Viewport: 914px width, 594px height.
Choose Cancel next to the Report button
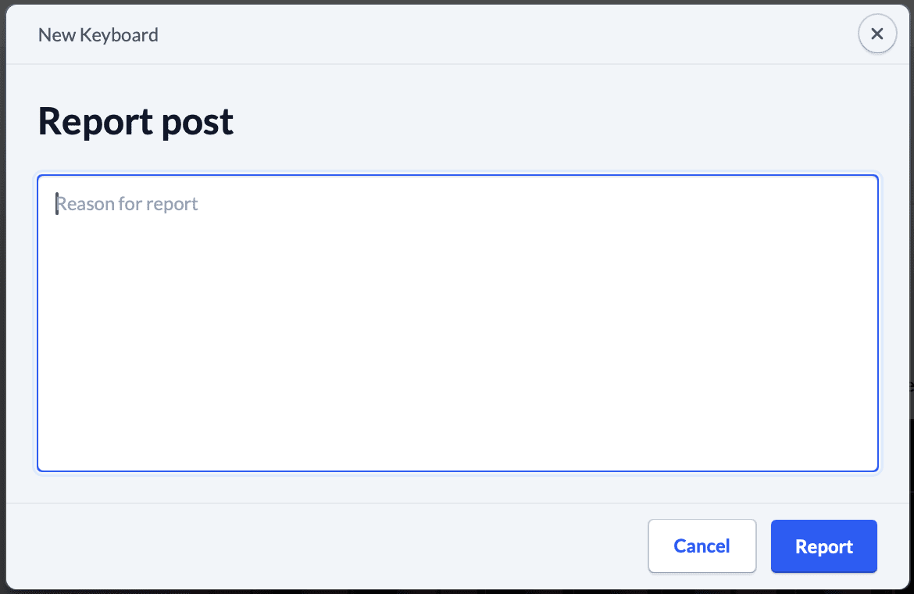coord(702,546)
